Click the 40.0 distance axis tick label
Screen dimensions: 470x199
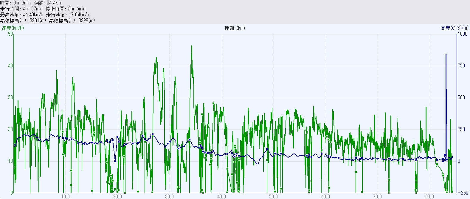pos(221,196)
